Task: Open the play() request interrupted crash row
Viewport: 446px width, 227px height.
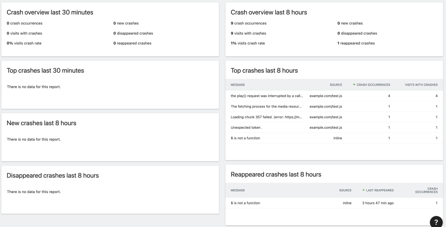Action: pos(267,96)
